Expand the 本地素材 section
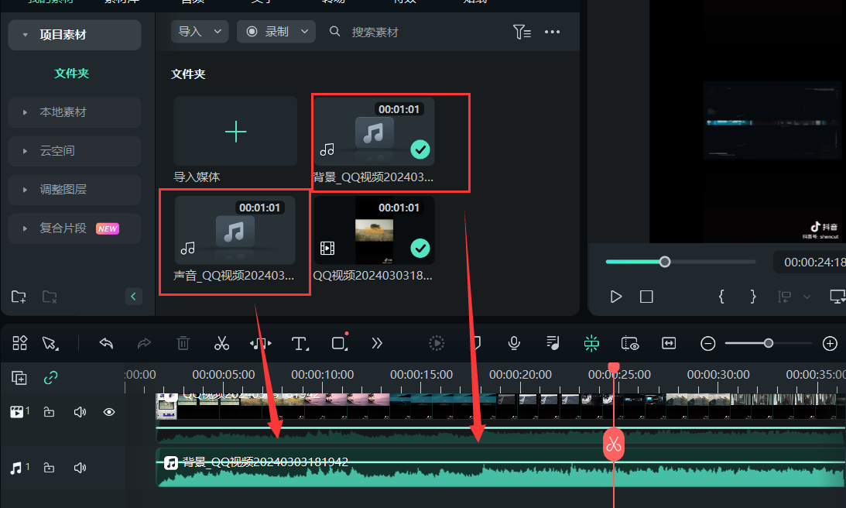Screen dimensions: 846x508 pyautogui.click(x=74, y=112)
